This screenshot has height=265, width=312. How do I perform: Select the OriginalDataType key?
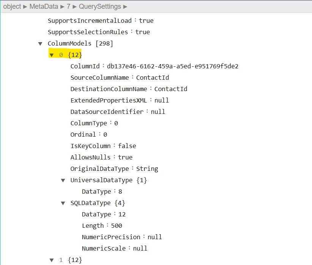[100, 169]
